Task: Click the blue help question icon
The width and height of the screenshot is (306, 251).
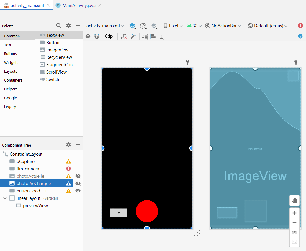Action: coord(300,36)
